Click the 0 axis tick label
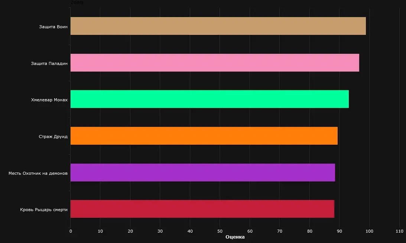406x243 pixels. [x=71, y=231]
